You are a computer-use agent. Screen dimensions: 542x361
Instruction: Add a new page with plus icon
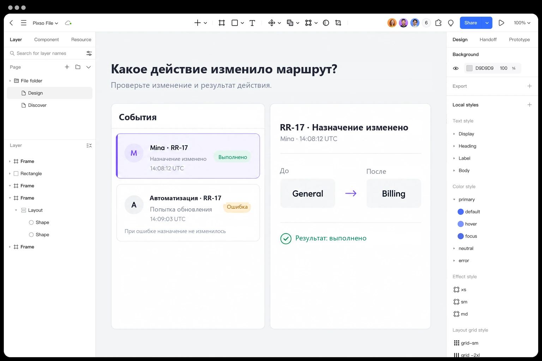pyautogui.click(x=67, y=67)
